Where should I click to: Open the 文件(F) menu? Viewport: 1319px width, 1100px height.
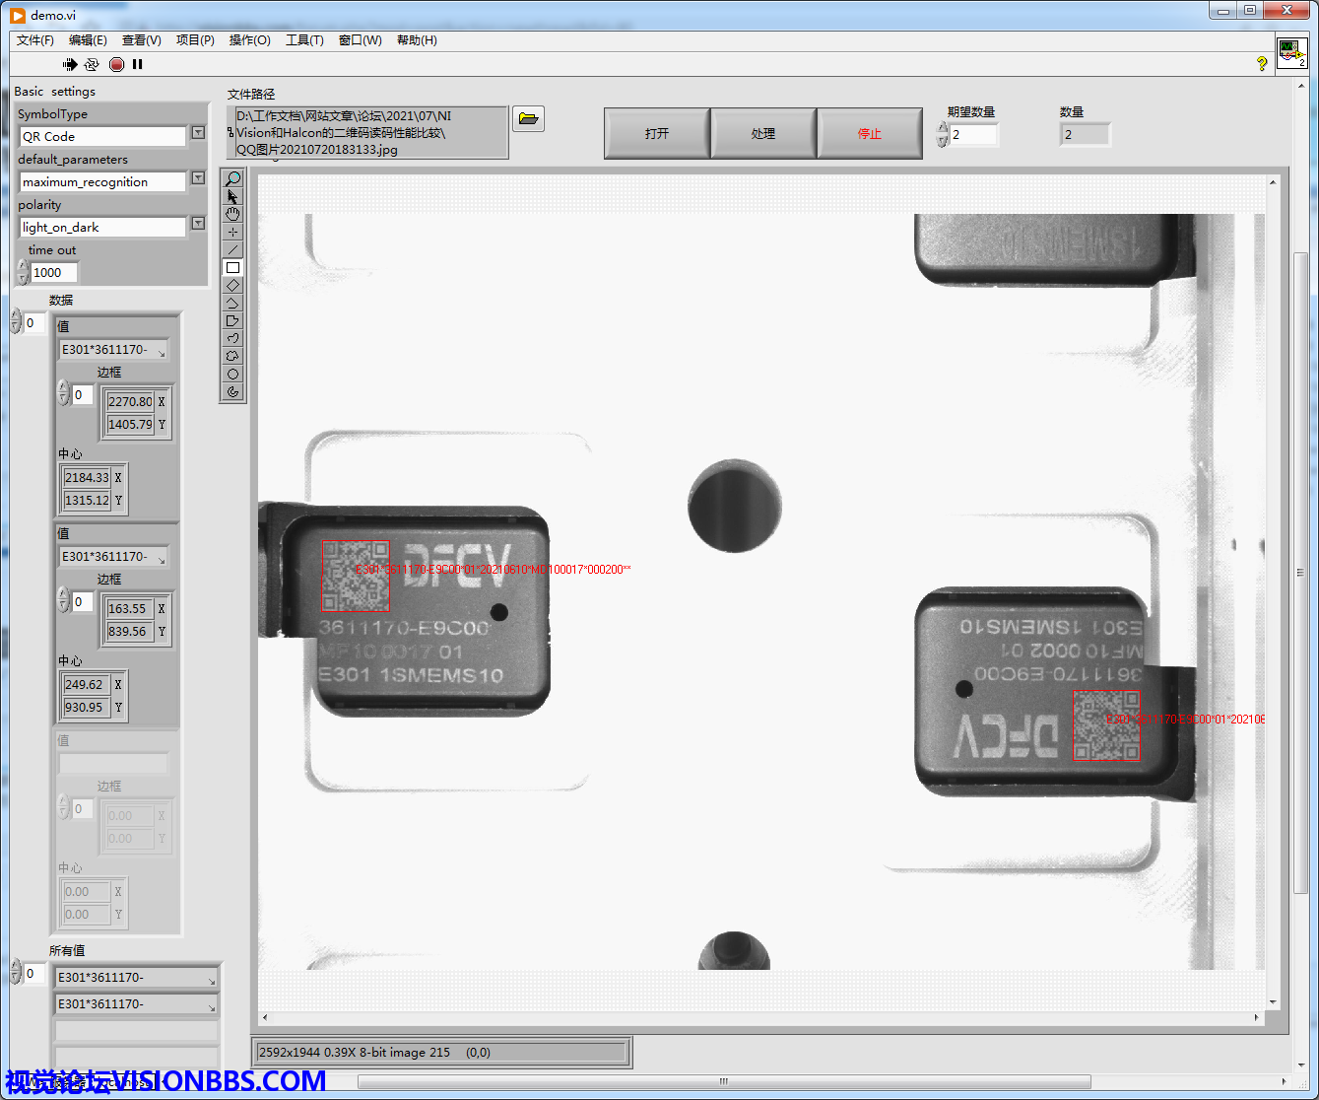coord(35,40)
